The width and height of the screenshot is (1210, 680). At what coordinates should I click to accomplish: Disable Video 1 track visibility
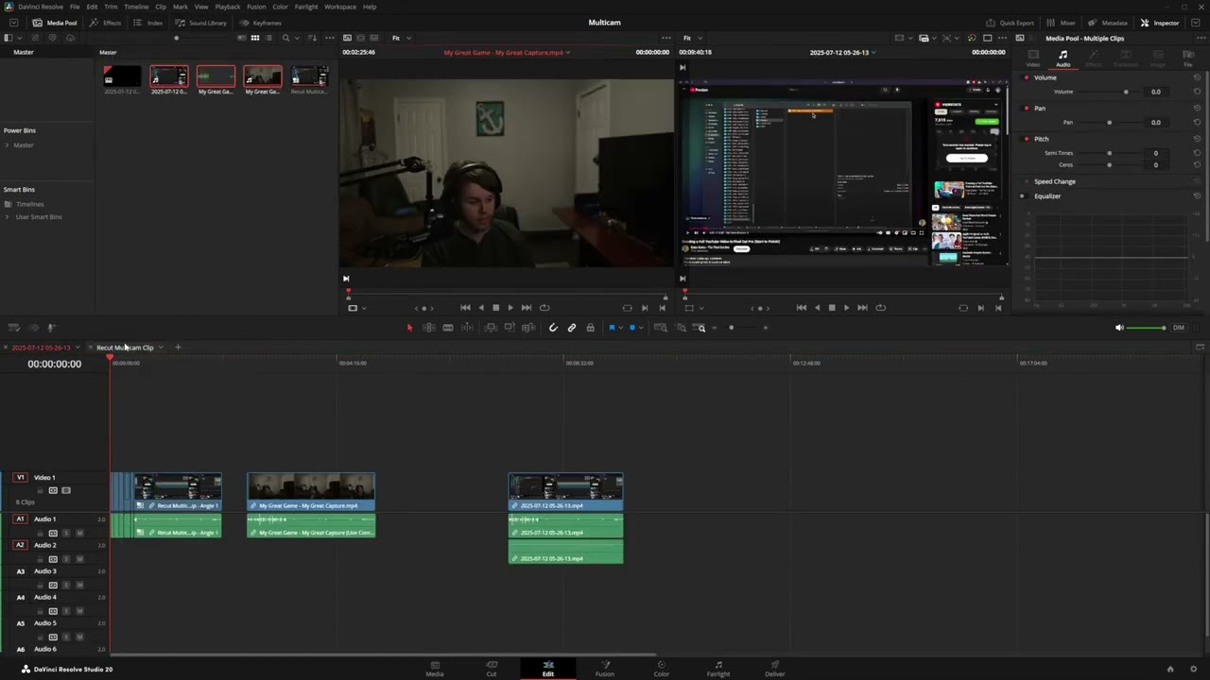tap(66, 491)
